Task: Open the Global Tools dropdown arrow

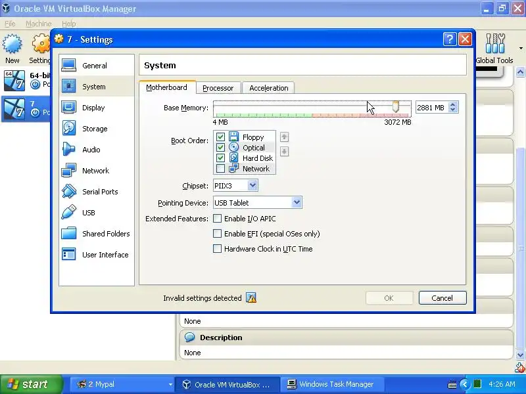Action: pos(521,49)
